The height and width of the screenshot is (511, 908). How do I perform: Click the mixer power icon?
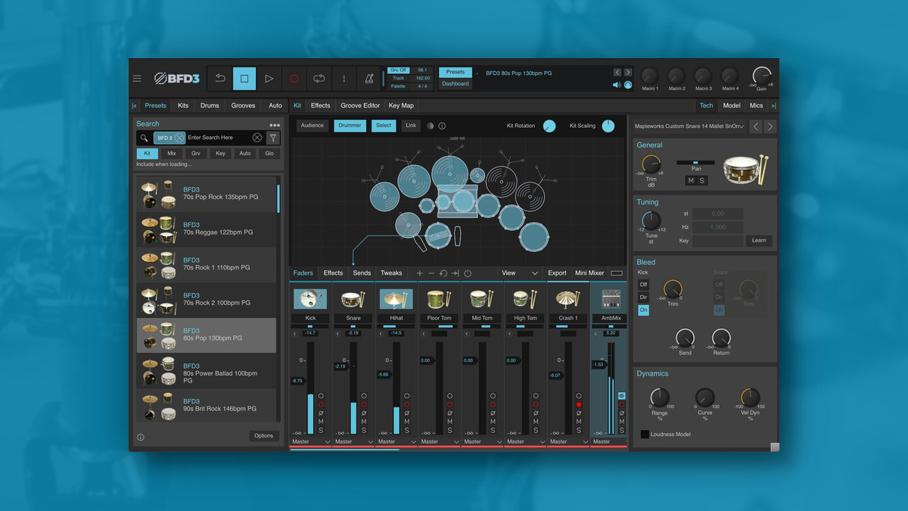tap(468, 273)
